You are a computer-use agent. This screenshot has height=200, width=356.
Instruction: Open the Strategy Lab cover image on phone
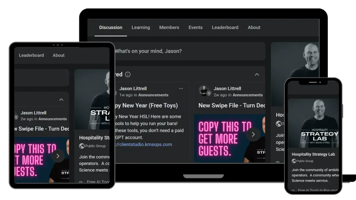click(313, 123)
